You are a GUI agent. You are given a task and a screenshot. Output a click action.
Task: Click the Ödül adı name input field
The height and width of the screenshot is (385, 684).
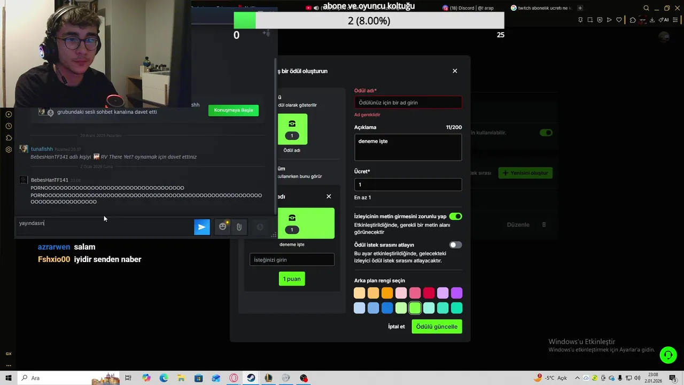pyautogui.click(x=408, y=103)
